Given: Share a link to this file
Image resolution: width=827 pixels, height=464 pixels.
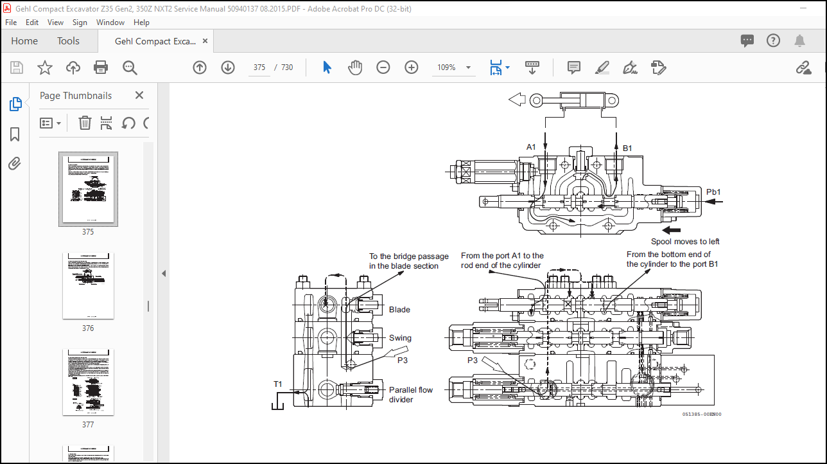Looking at the screenshot, I should [x=803, y=67].
